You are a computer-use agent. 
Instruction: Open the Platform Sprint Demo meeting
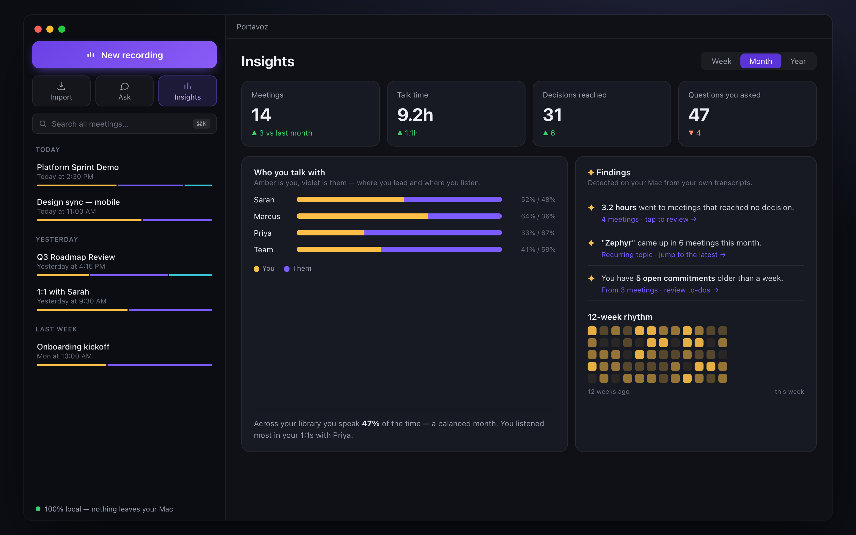(x=125, y=174)
